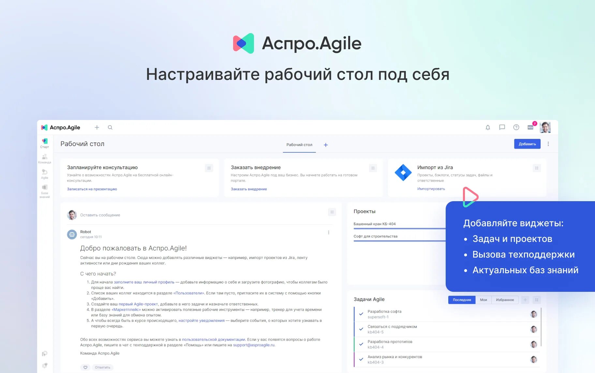This screenshot has height=373, width=595.
Task: Open the chat icon in top bar
Action: 502,127
